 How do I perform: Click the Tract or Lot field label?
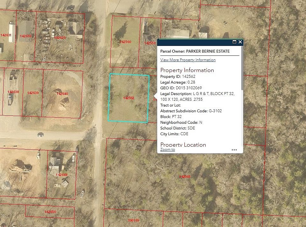pos(171,105)
